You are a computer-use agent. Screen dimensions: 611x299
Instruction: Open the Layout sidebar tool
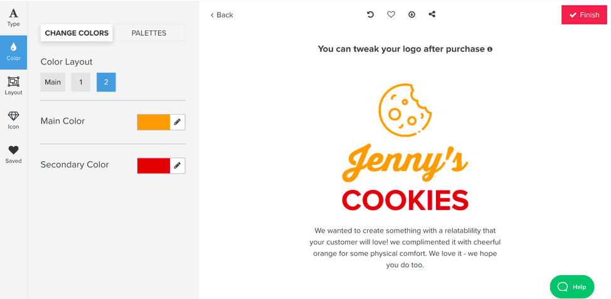pos(13,86)
